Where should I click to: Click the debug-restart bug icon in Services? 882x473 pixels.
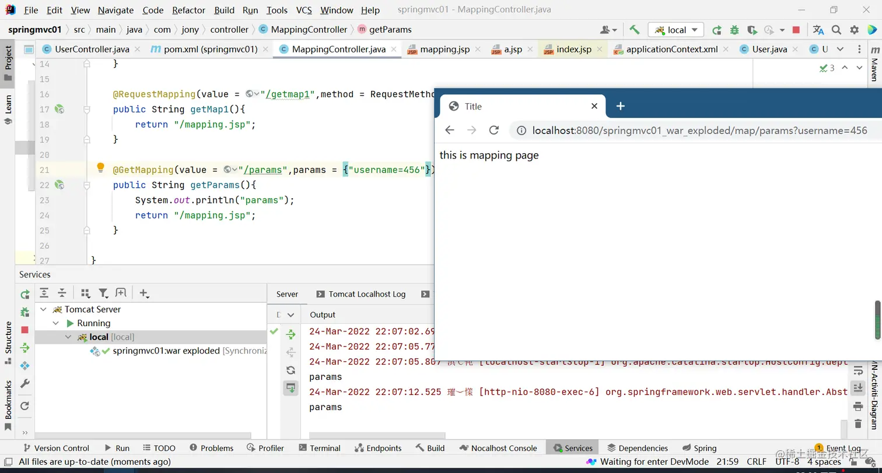24,312
